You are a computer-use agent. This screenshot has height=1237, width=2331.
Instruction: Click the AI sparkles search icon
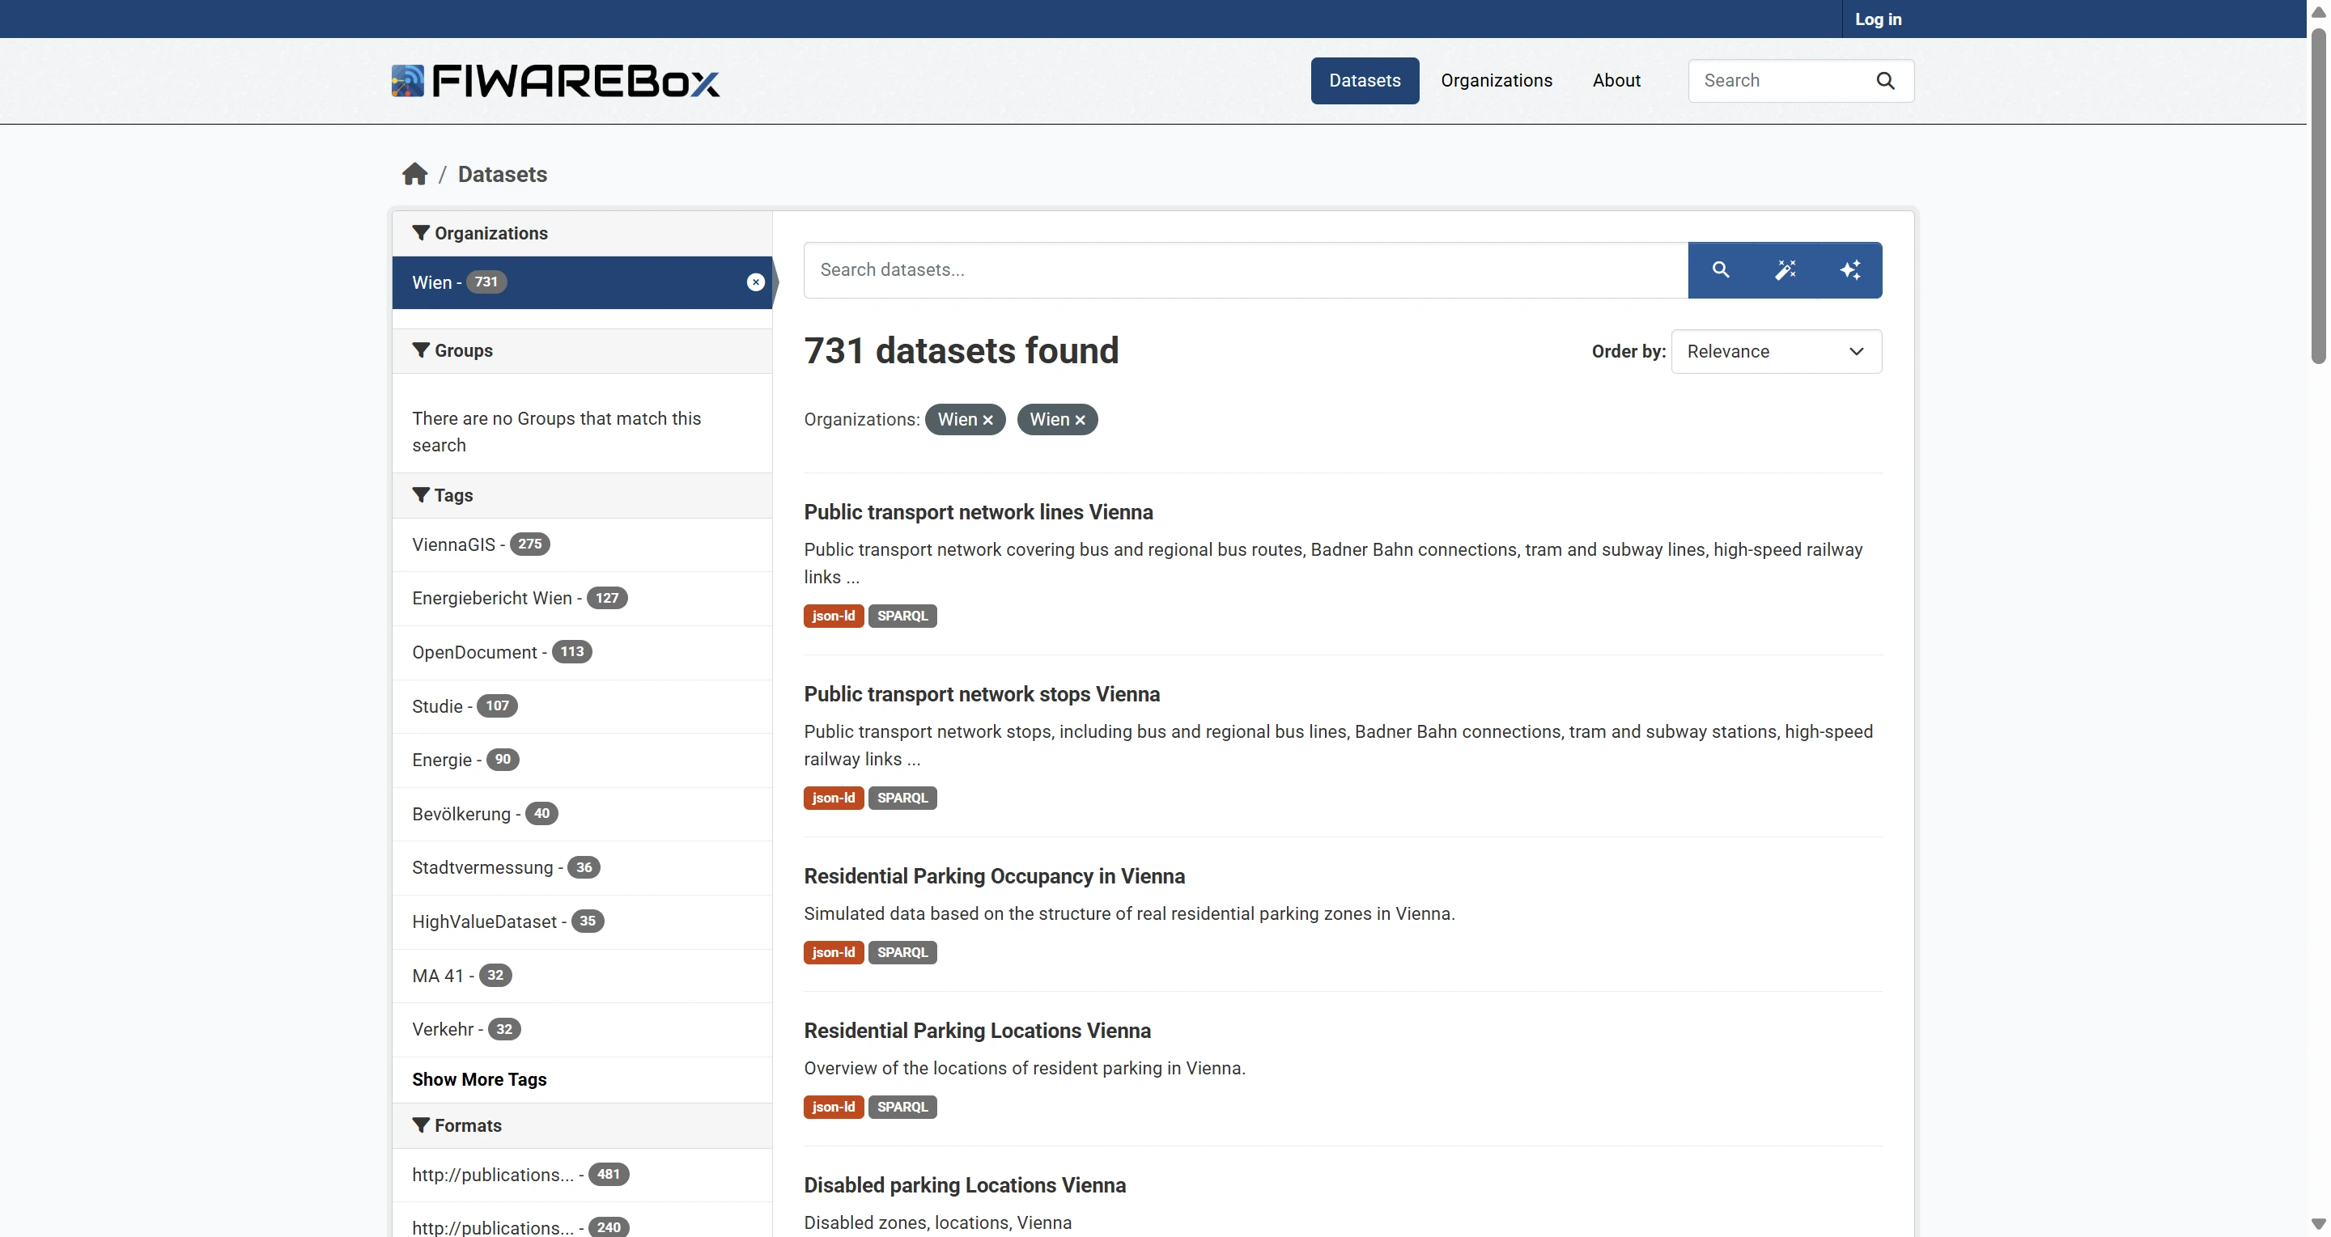(1849, 269)
